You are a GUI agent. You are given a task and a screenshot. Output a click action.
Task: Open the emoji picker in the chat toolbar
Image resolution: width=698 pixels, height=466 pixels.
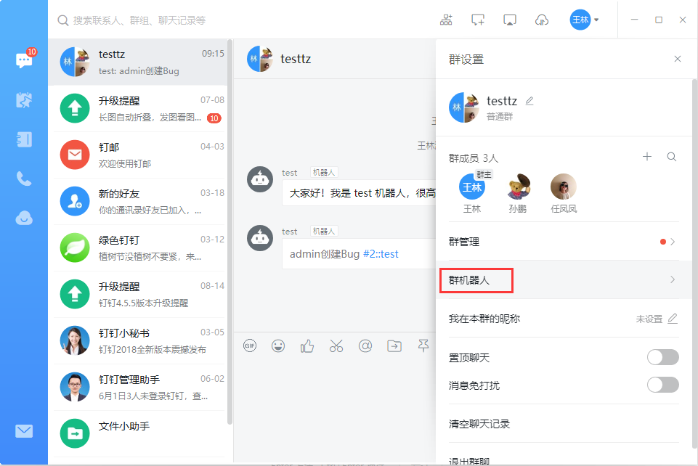coord(278,346)
